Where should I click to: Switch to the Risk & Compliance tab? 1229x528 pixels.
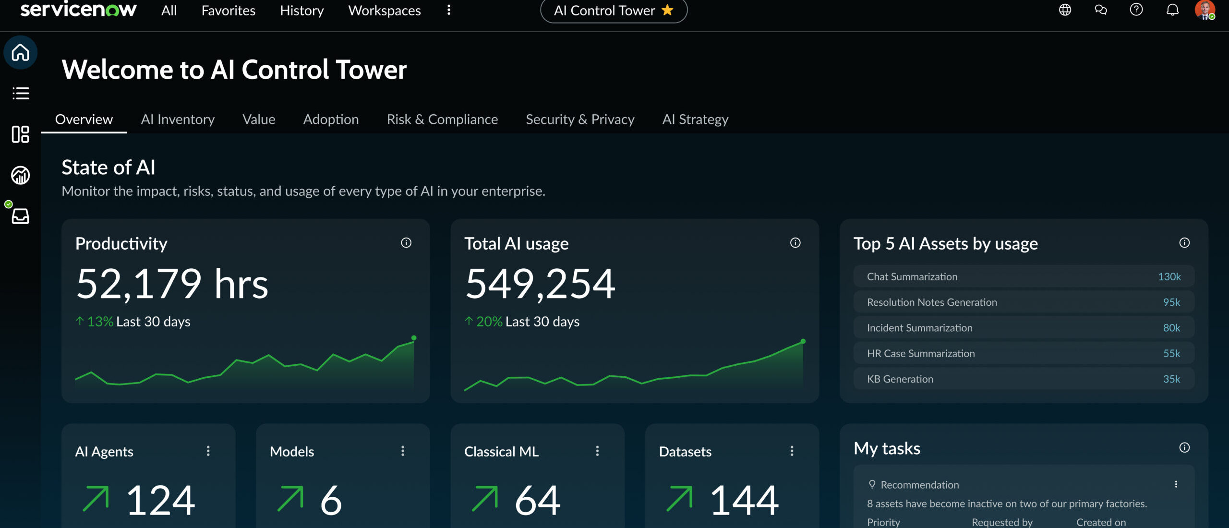point(442,119)
